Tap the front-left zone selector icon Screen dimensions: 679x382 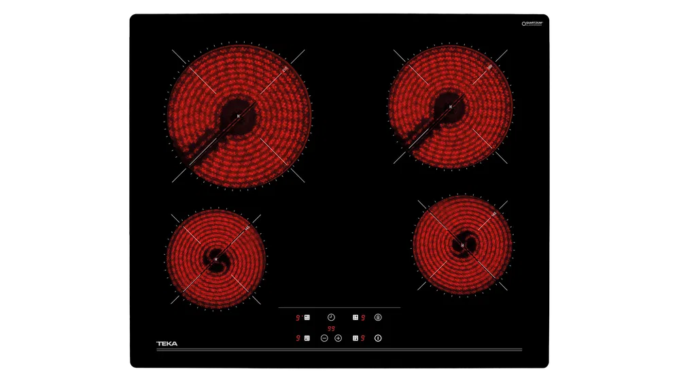[x=307, y=338]
